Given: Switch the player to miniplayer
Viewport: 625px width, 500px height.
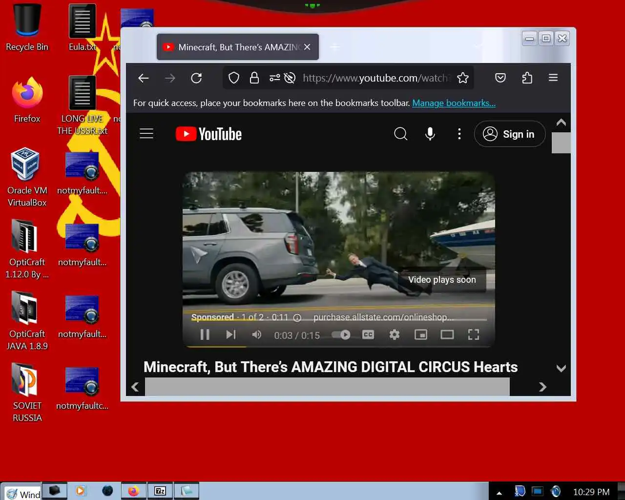Looking at the screenshot, I should (421, 334).
